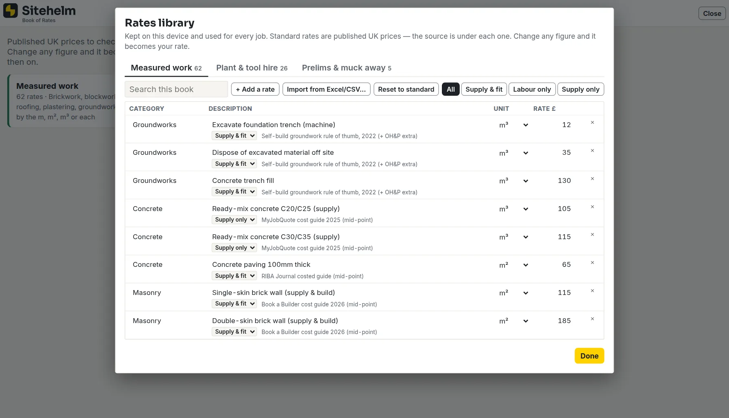Edit Masonry category of Single-skin brick wall
The width and height of the screenshot is (729, 418).
[x=167, y=293]
